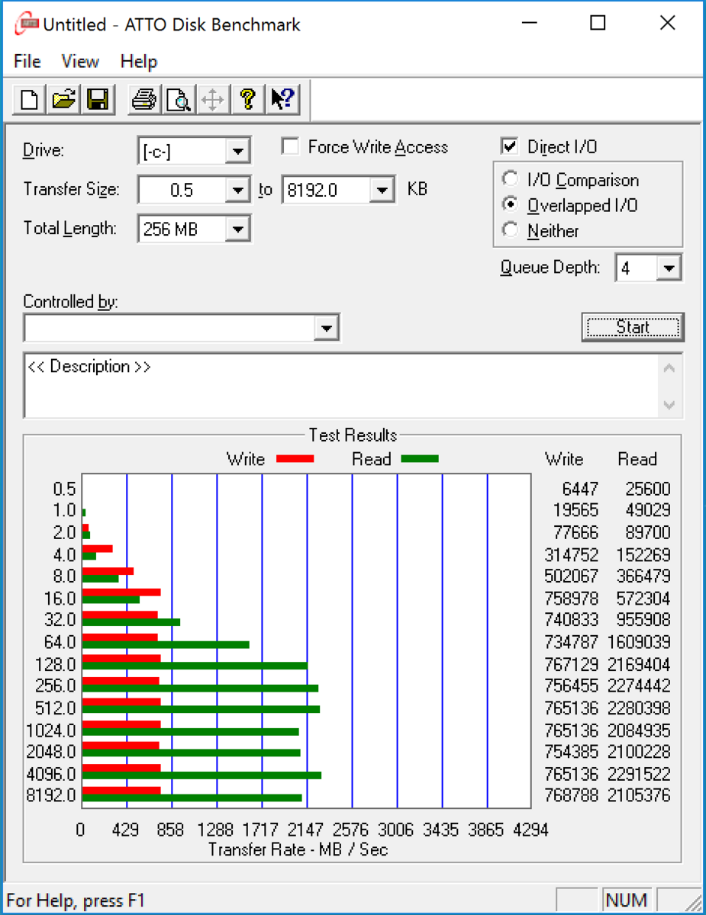706x915 pixels.
Task: Click the read value 2291522
Action: tap(640, 774)
